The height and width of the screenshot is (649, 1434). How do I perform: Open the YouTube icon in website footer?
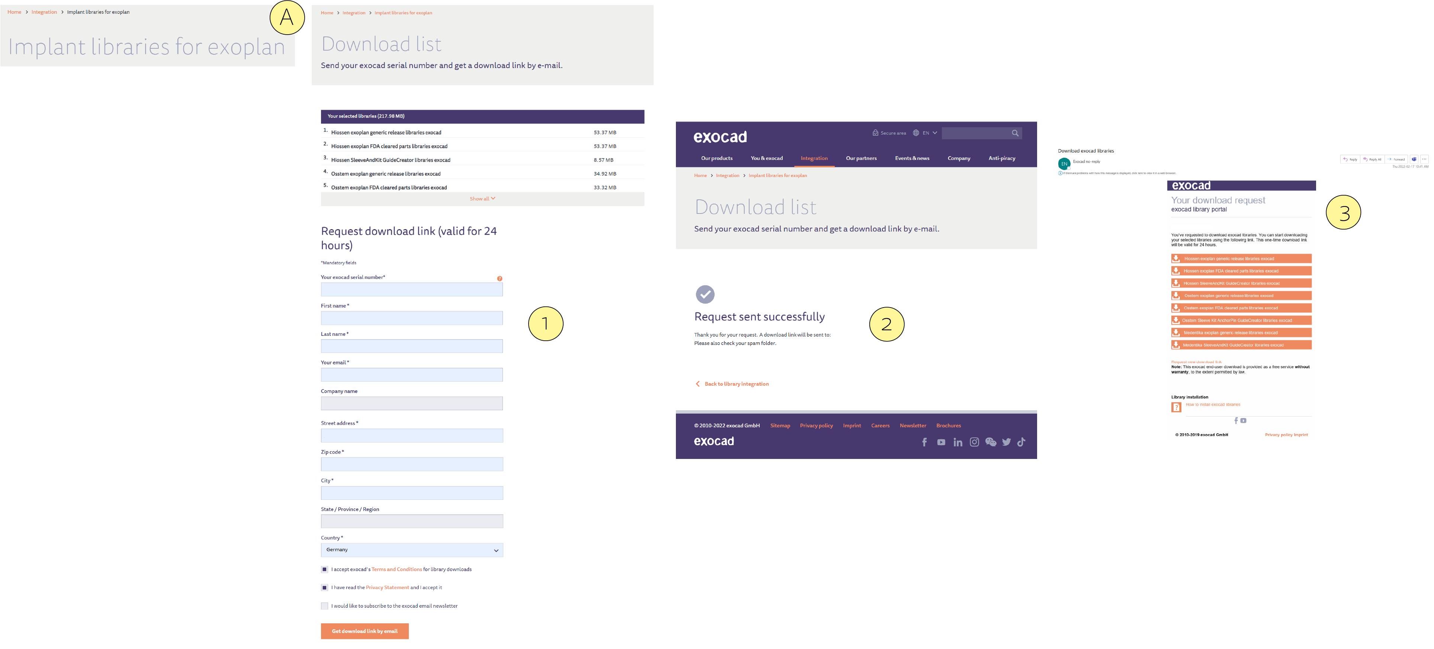click(941, 443)
